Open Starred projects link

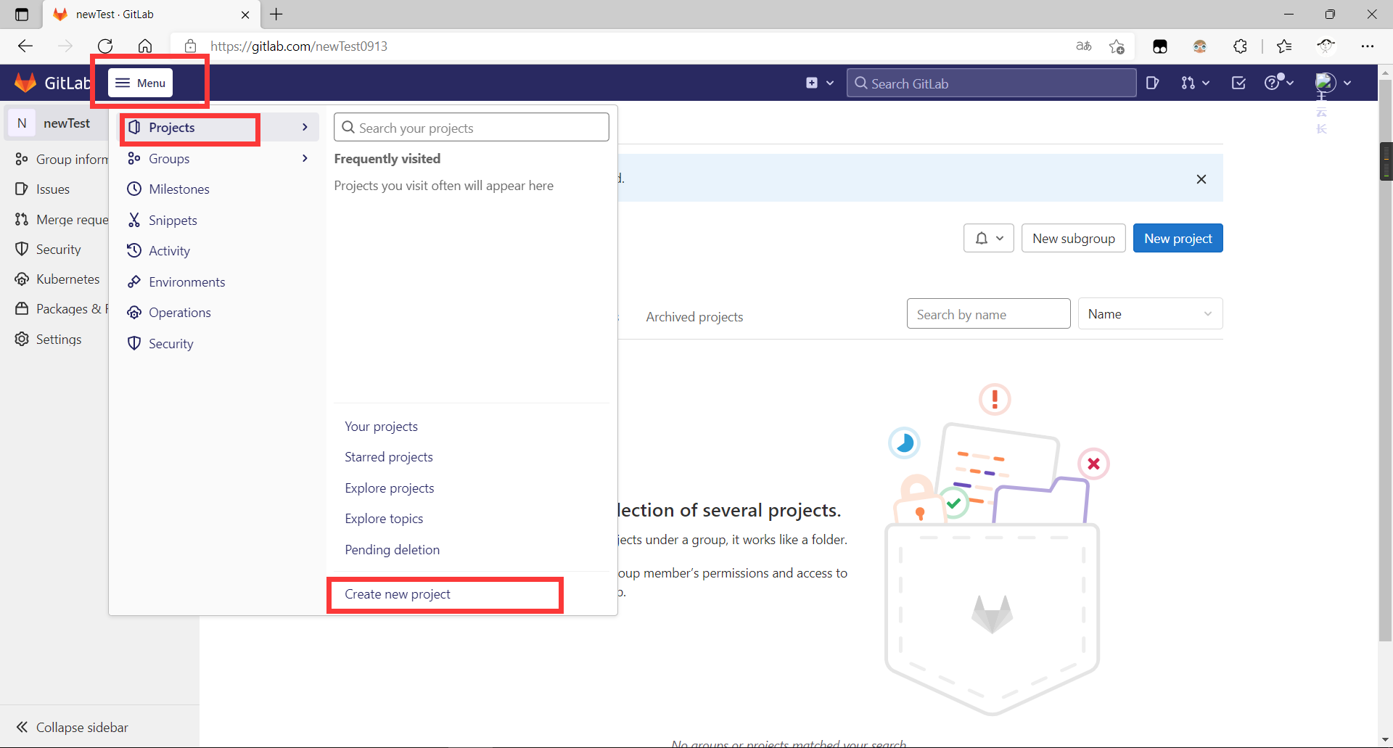coord(389,457)
